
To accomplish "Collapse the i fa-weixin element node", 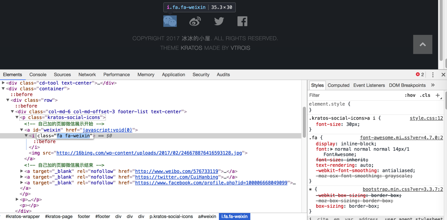I will tap(26, 136).
